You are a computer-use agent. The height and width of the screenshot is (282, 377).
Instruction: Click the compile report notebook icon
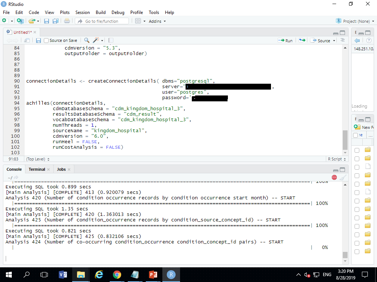(x=110, y=40)
